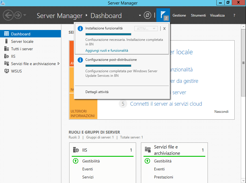This screenshot has height=183, width=246.
Task: Click Connetti il server ai servizi cloud
Action: tap(166, 104)
